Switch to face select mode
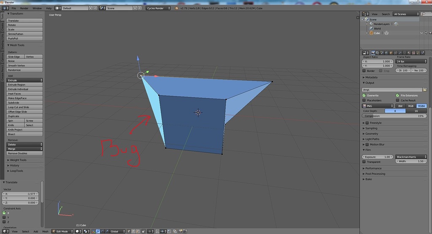432x234 pixels. click(x=138, y=231)
